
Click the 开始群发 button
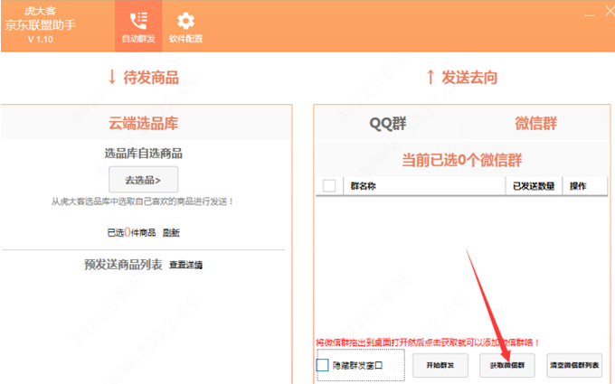click(x=440, y=365)
